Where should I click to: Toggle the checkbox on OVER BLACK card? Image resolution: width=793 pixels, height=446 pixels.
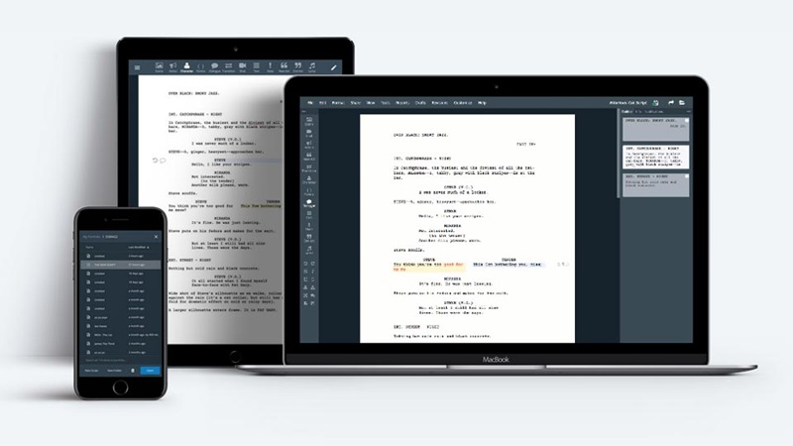click(686, 120)
